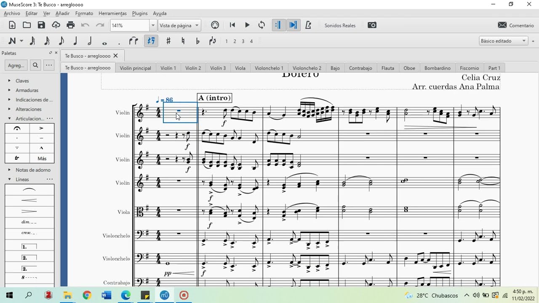The image size is (539, 303).
Task: Toggle loop playback
Action: (x=262, y=25)
